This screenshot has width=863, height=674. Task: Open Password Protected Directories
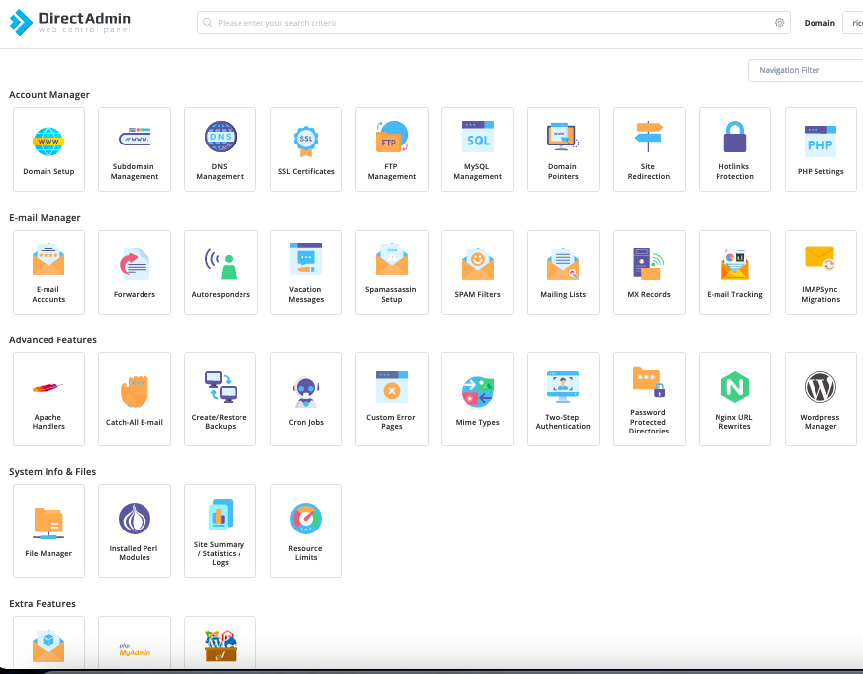click(649, 399)
